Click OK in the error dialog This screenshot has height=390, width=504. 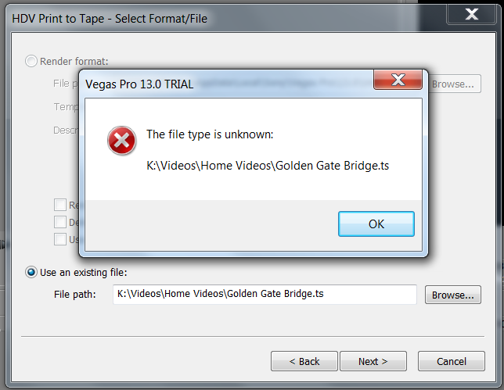[376, 224]
